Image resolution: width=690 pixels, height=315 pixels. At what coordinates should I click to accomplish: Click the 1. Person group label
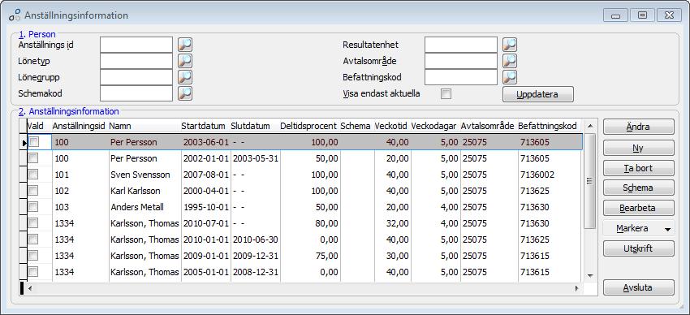(x=37, y=34)
